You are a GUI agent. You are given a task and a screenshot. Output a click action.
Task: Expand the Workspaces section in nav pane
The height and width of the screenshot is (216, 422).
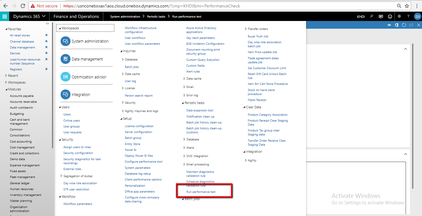(6, 82)
